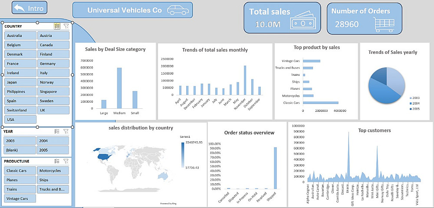434x208 pixels.
Task: Filter by Trucks and B... product line
Action: (x=53, y=189)
